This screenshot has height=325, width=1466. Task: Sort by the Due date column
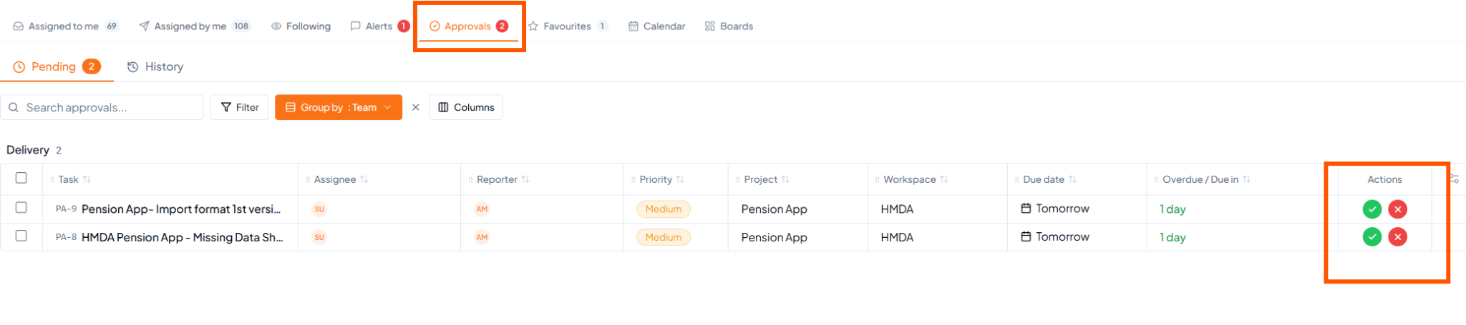[1044, 179]
